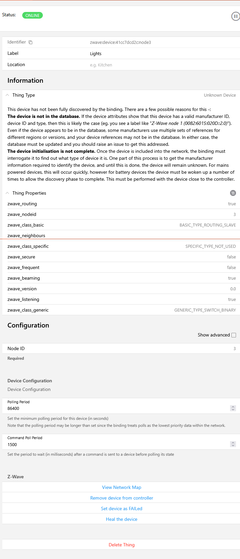Click the Command Poll Period spinner arrows
This screenshot has width=240, height=559.
(233, 444)
